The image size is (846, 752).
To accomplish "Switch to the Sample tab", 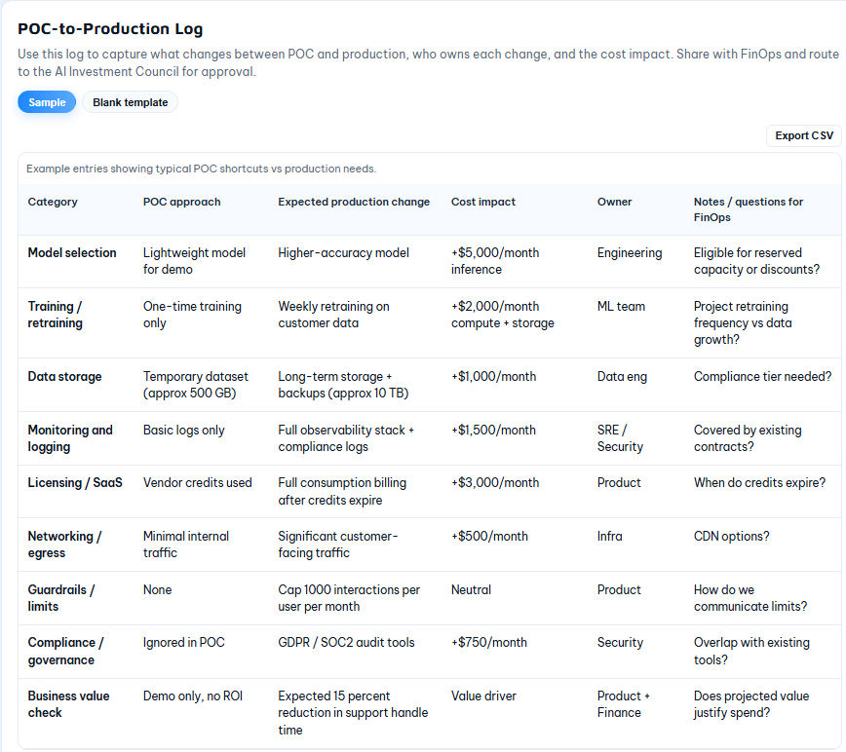I will pyautogui.click(x=47, y=102).
